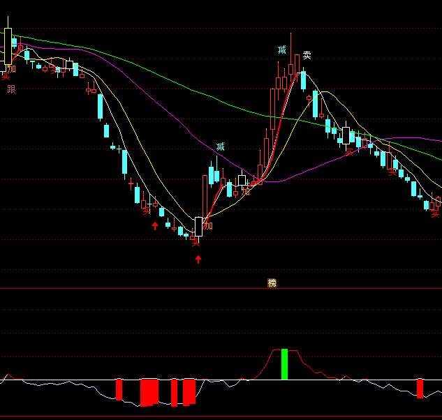
Task: Click the lowest red up arrow under the trough
Action: (198, 260)
